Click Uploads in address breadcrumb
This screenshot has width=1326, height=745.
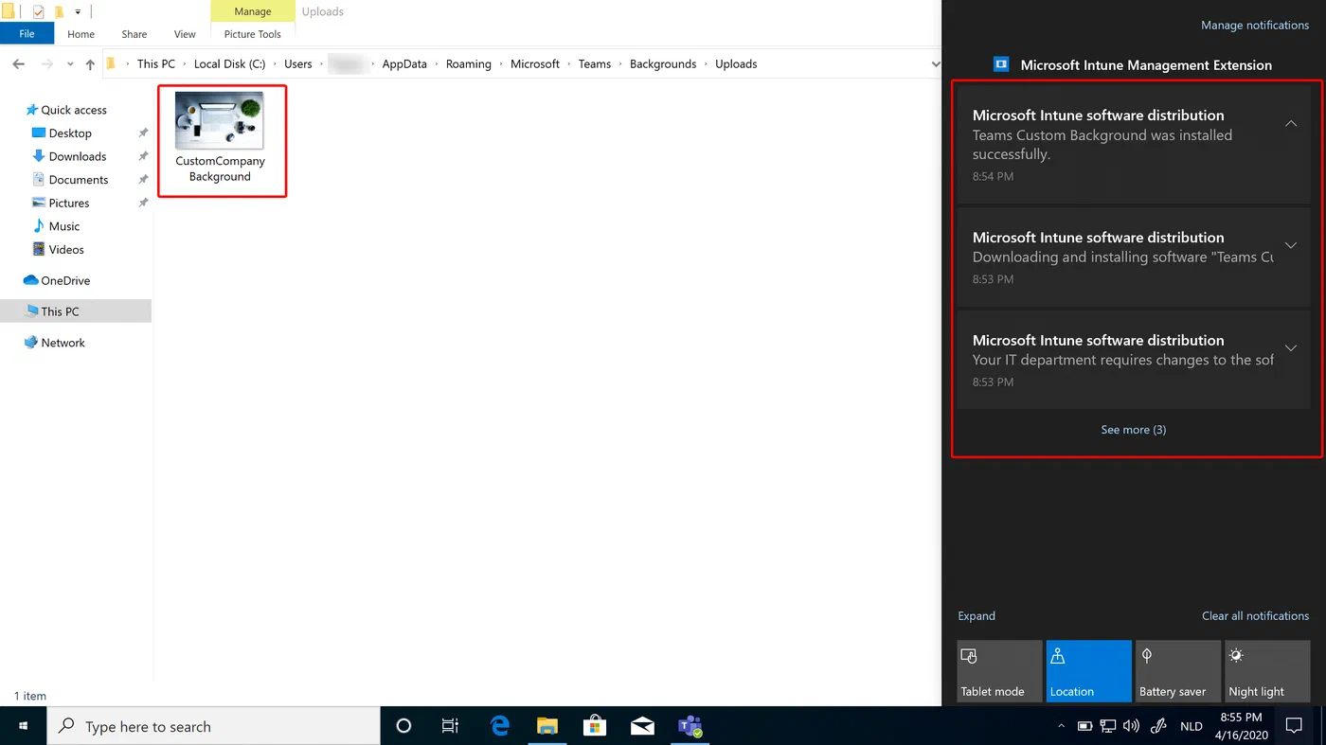point(736,64)
